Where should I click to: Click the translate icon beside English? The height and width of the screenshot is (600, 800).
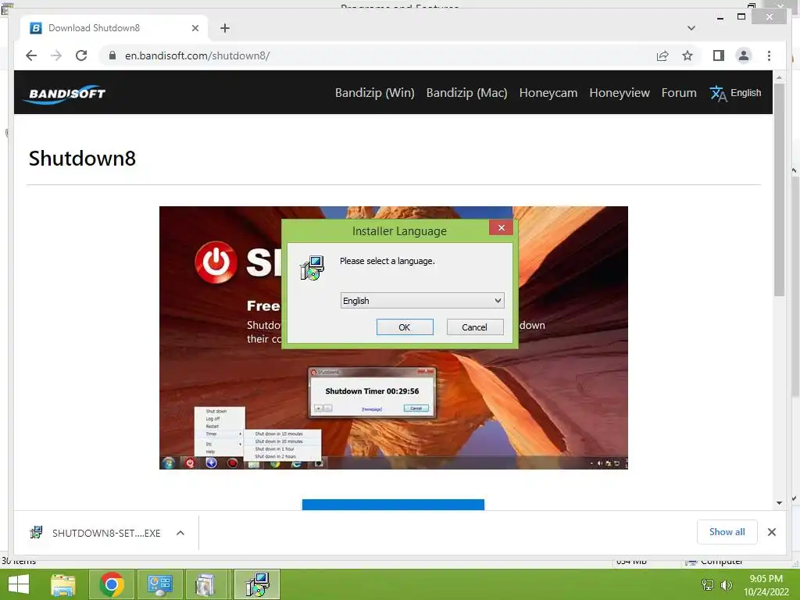[x=718, y=94]
